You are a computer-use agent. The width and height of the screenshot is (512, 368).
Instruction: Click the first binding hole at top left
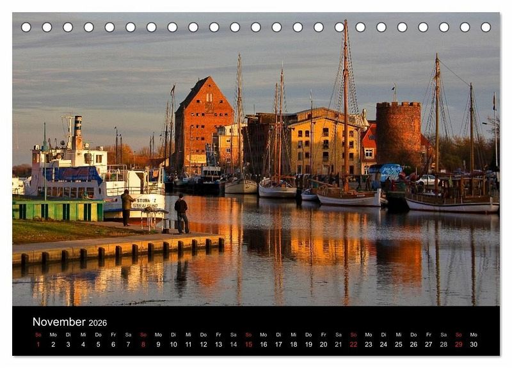tap(26, 28)
